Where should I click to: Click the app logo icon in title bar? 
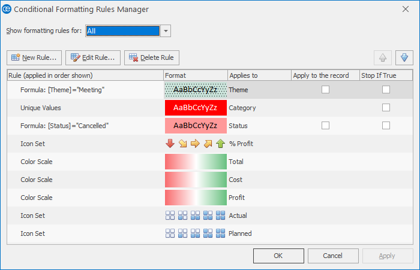[x=7, y=9]
